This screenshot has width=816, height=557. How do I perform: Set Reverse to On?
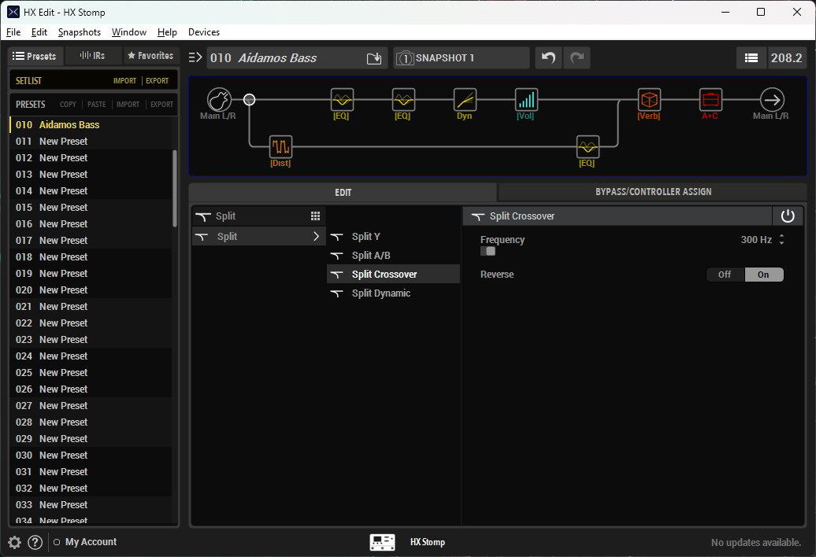763,275
